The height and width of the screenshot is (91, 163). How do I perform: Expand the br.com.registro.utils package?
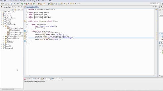tap(6, 34)
